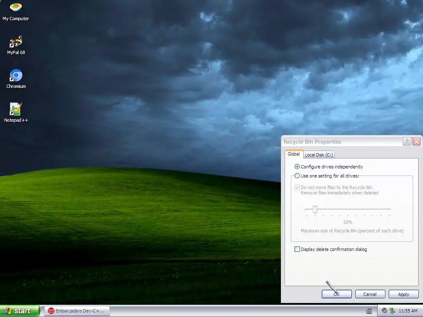Click Cancel in Recycle Bin Properties
The image size is (423, 317).
370,294
